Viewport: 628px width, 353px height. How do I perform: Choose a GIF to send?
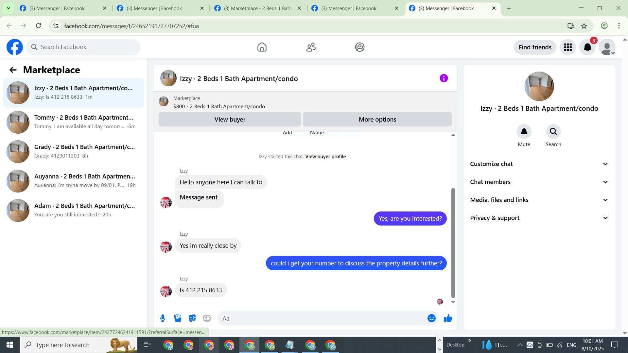207,318
